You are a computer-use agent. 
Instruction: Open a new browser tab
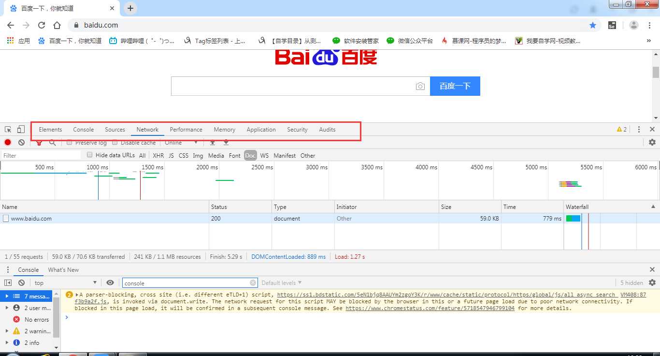point(130,8)
